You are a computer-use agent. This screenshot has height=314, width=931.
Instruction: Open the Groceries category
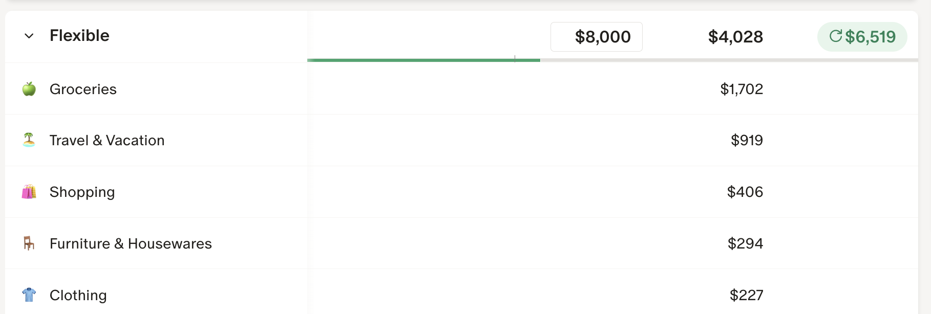click(x=83, y=89)
